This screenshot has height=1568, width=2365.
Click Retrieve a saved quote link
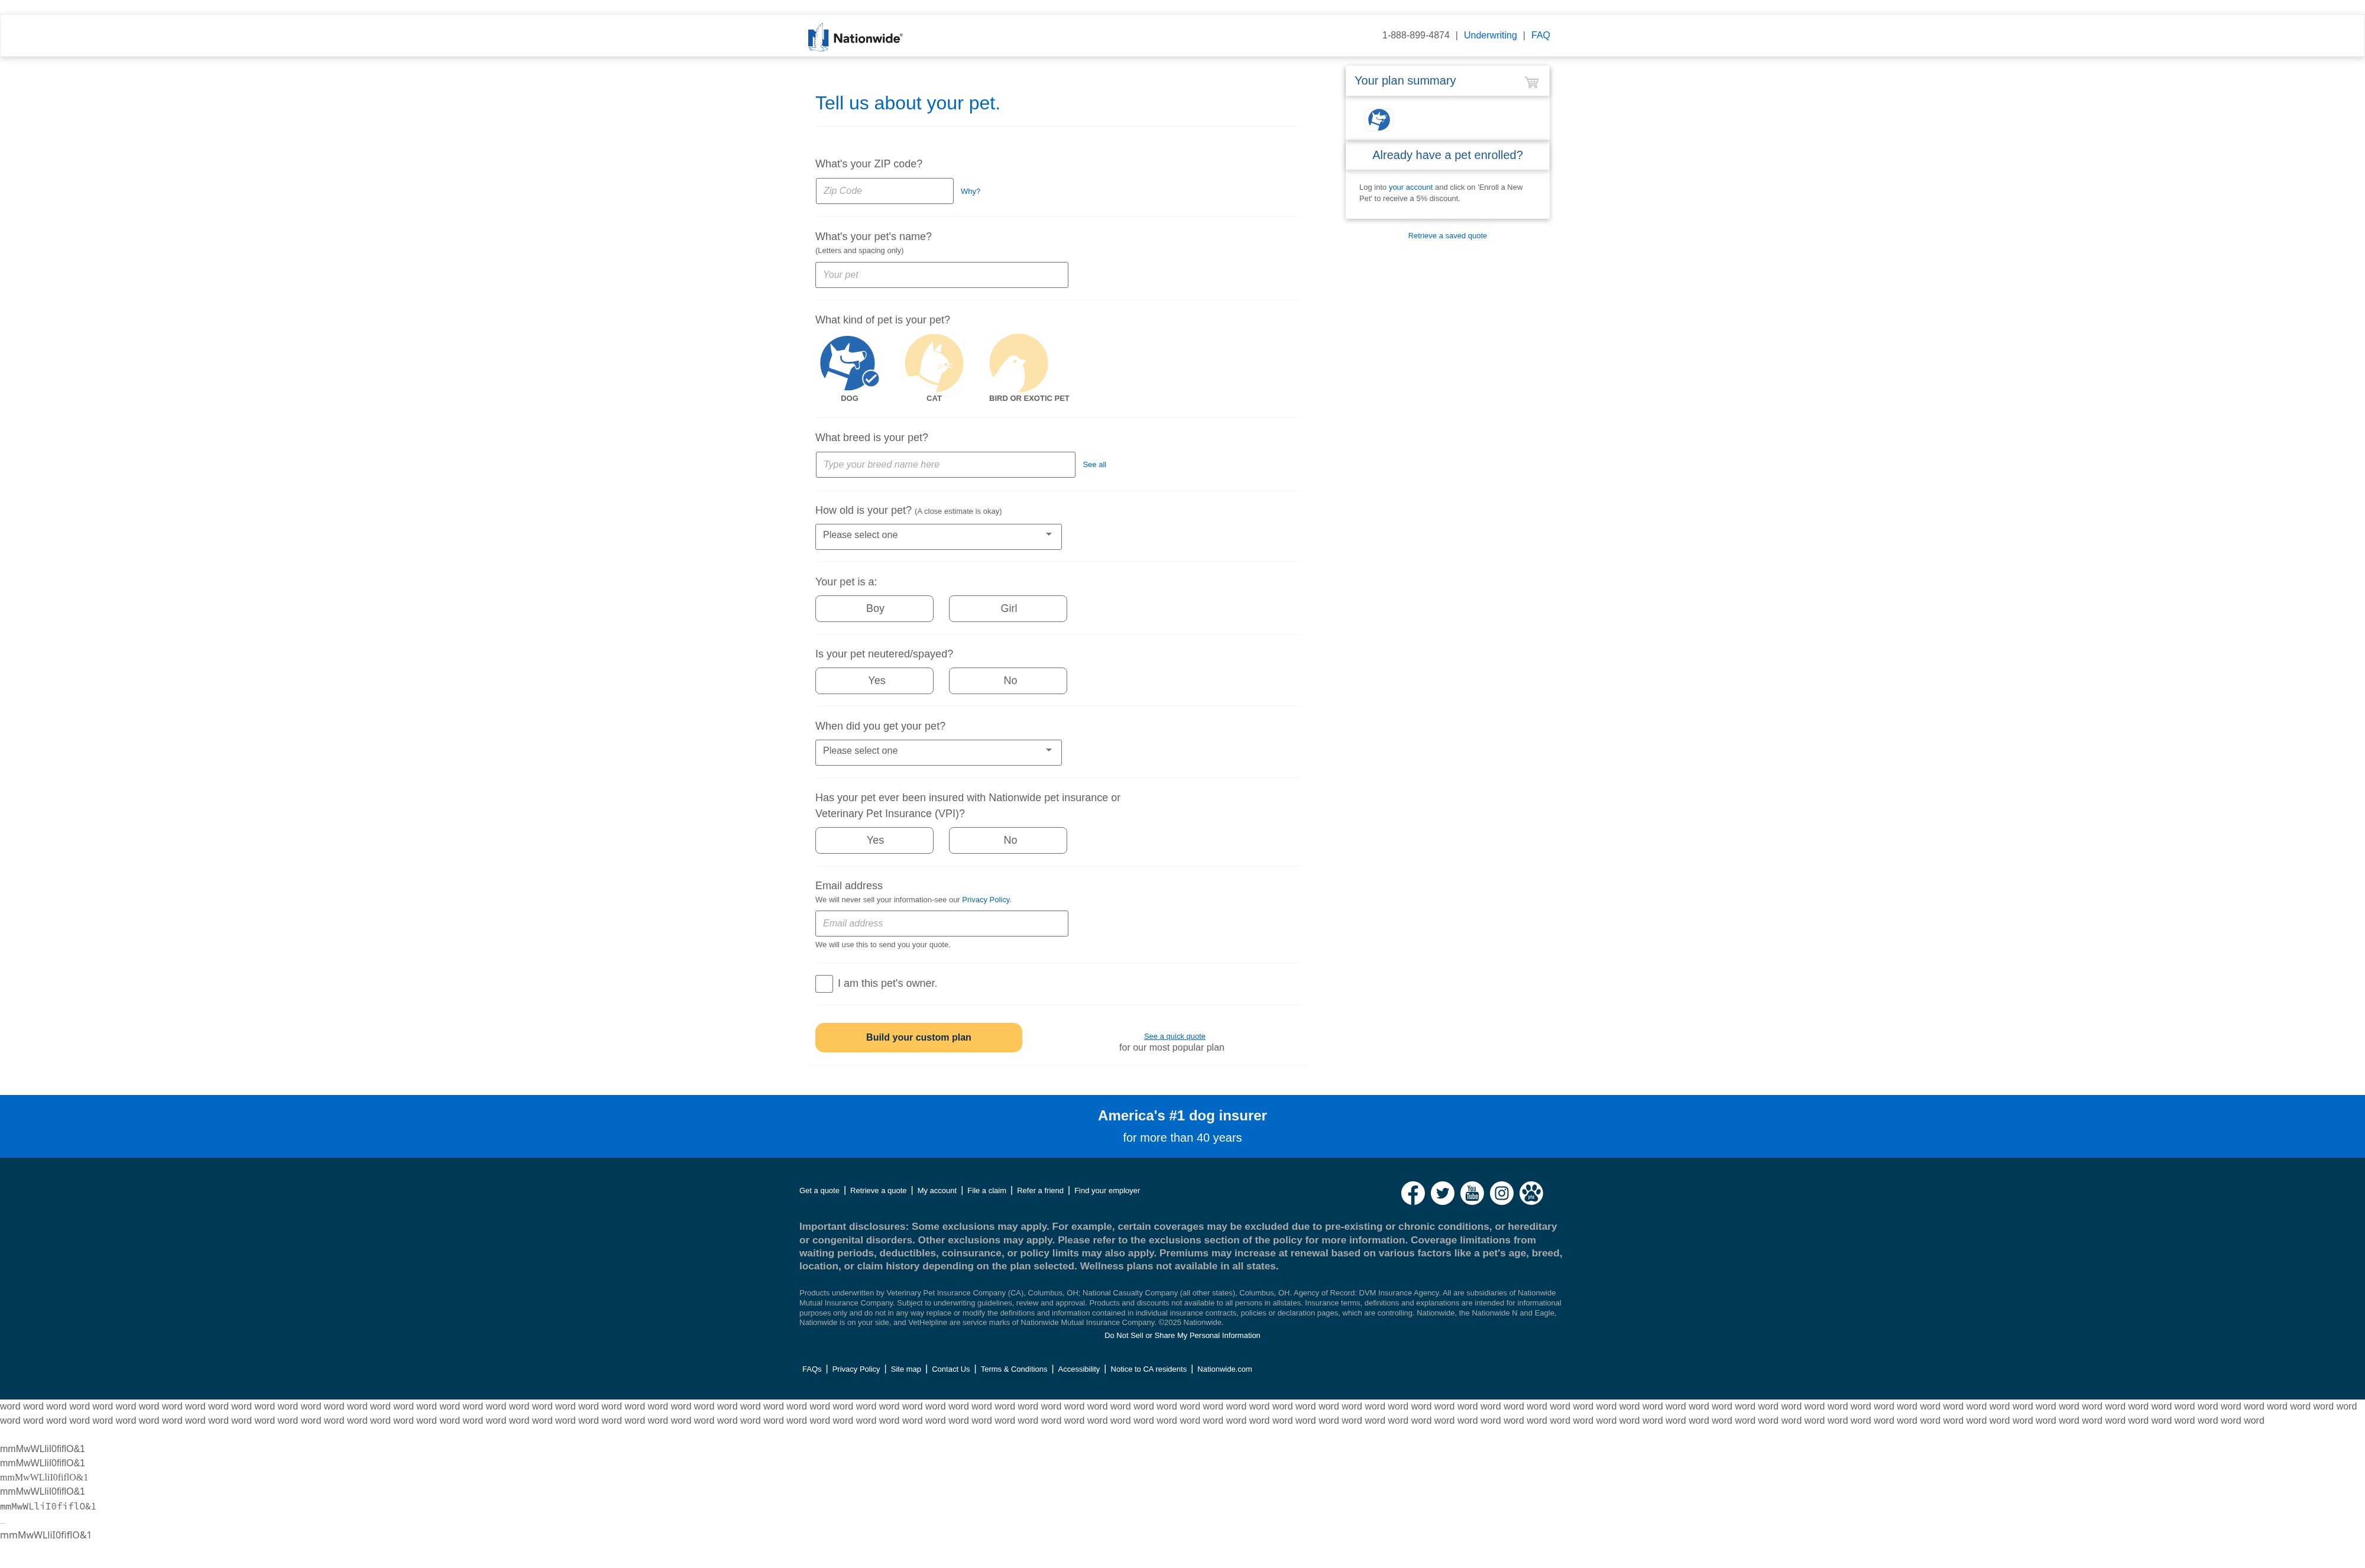click(1447, 236)
